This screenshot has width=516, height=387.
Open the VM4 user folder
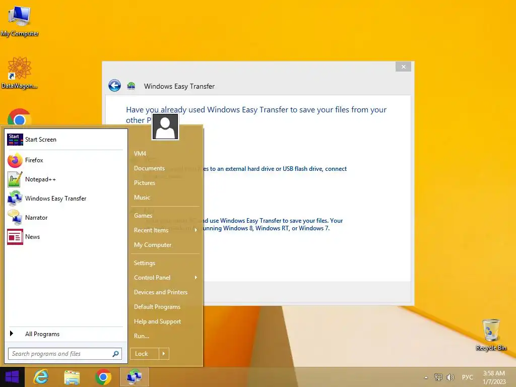pos(140,153)
